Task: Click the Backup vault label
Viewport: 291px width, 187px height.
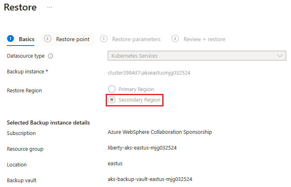Action: (21, 180)
